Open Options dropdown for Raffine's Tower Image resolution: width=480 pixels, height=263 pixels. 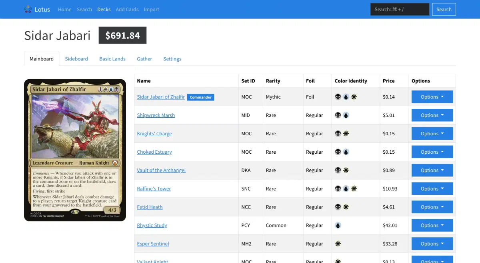tap(432, 189)
